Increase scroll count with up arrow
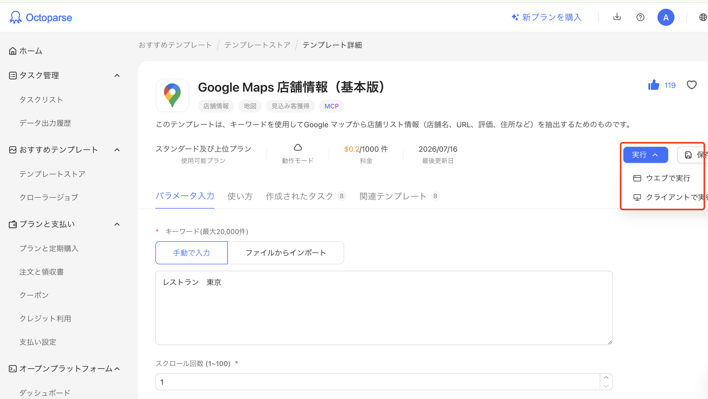 606,377
